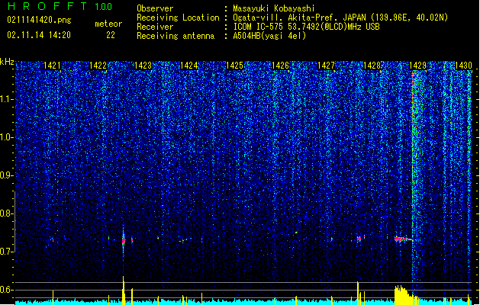
Task: Click receiver value ICOM IC-575 53.7492 MHz USB
Action: coord(306,27)
